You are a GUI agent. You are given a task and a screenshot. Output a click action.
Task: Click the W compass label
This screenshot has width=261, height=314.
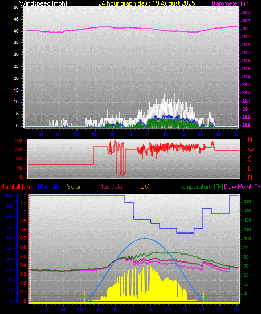[x=251, y=150]
